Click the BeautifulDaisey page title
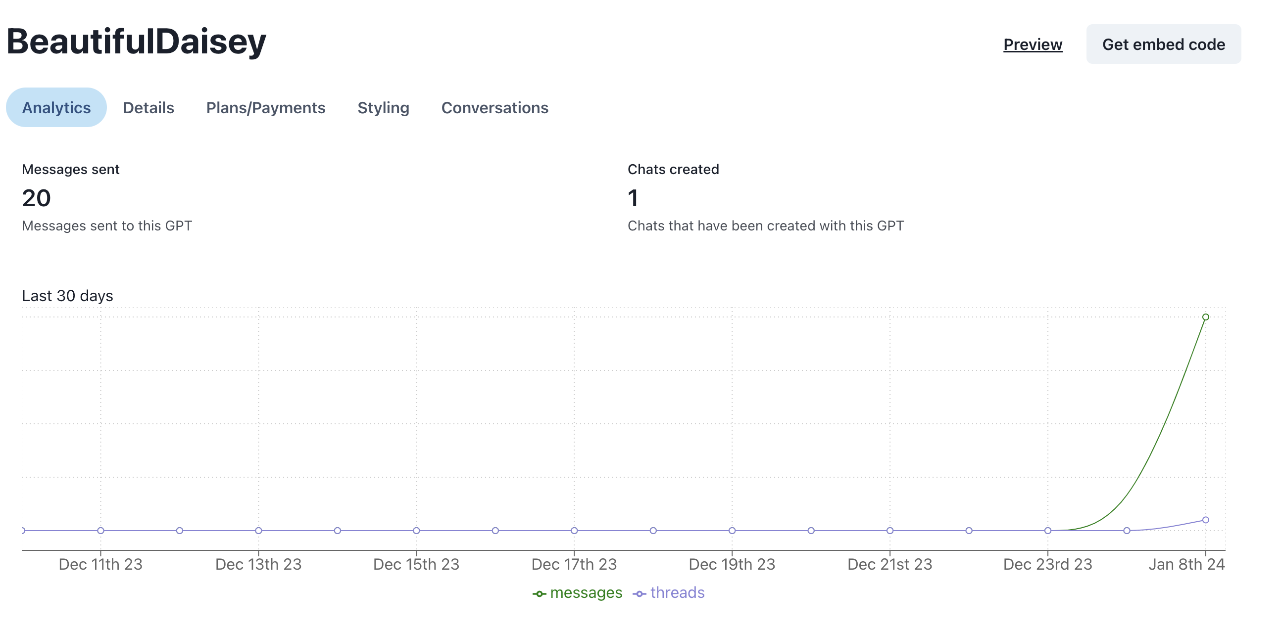This screenshot has width=1282, height=631. [x=136, y=42]
